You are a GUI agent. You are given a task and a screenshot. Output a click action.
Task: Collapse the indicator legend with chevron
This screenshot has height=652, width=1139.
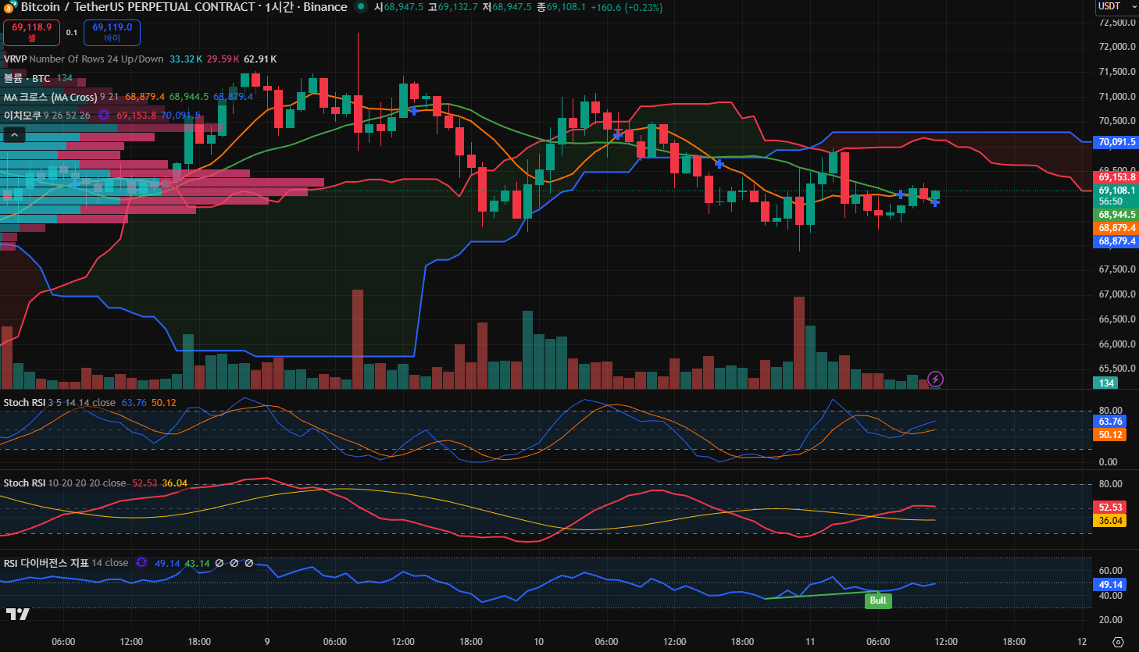click(x=14, y=135)
